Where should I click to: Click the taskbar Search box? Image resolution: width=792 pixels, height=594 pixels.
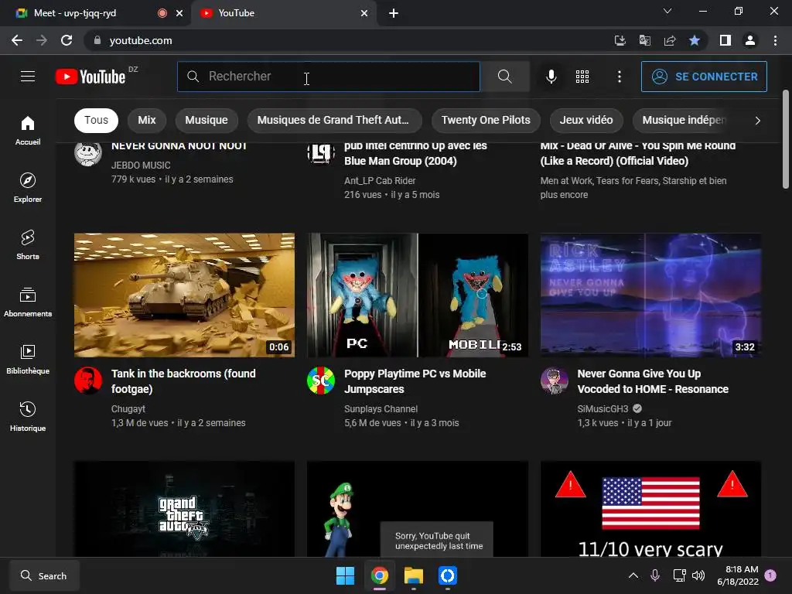[x=44, y=575]
